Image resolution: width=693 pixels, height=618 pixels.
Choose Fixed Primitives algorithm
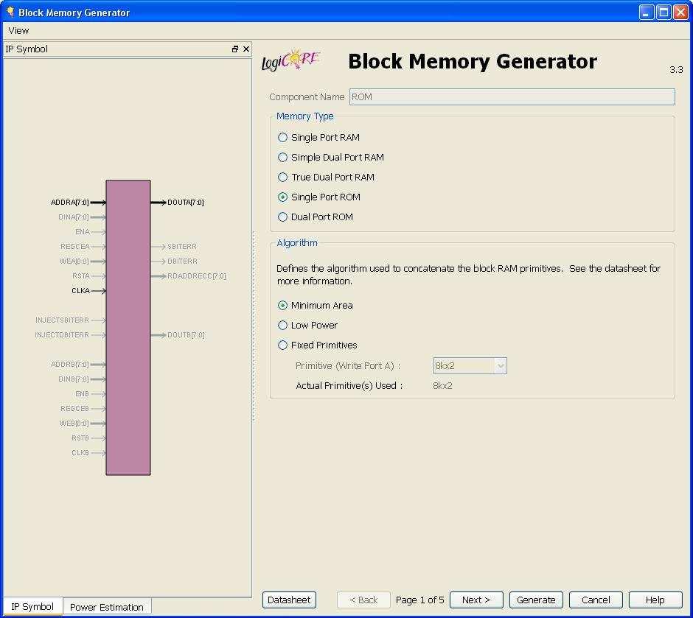(317, 345)
